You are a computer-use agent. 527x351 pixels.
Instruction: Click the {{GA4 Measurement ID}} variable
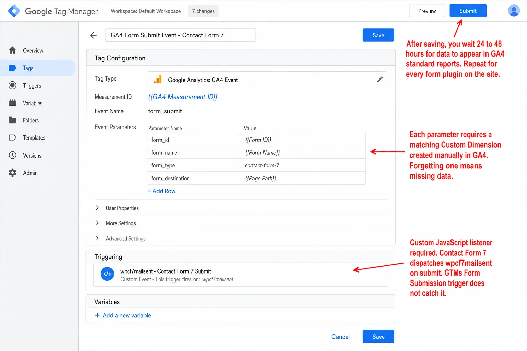(183, 97)
